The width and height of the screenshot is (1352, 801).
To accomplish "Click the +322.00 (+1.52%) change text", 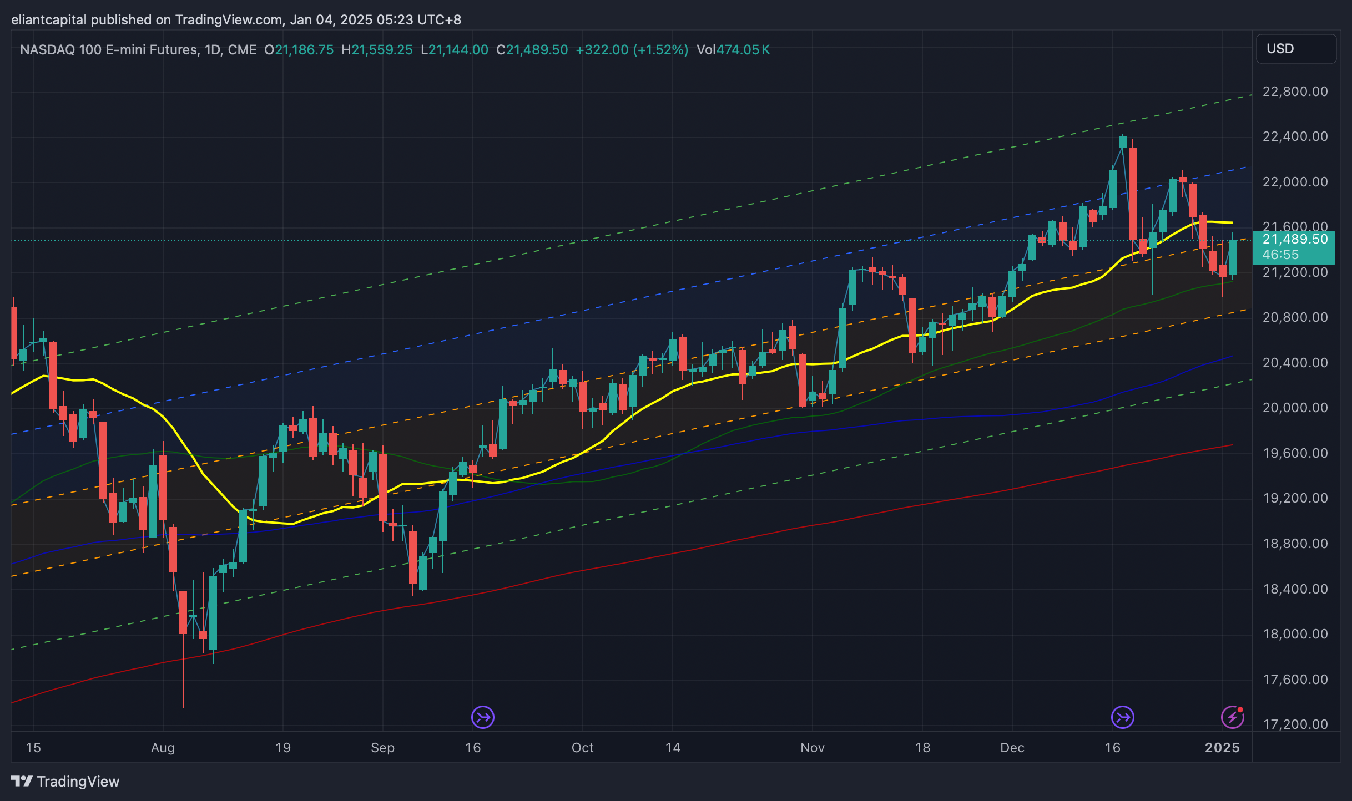I will click(632, 50).
